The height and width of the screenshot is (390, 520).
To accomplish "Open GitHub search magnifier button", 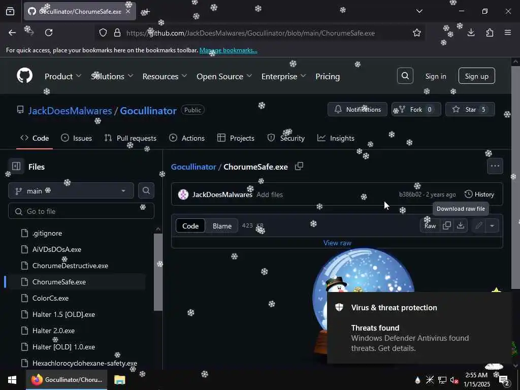I will [x=405, y=76].
